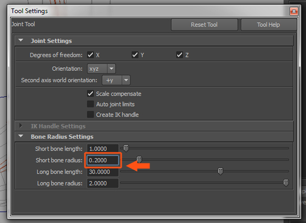
Task: Toggle Z degree of freedom checkbox
Action: pyautogui.click(x=180, y=54)
